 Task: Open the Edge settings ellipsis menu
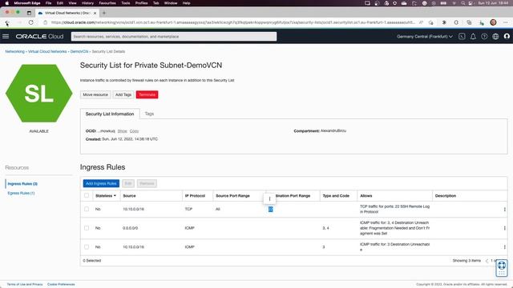[x=506, y=22]
